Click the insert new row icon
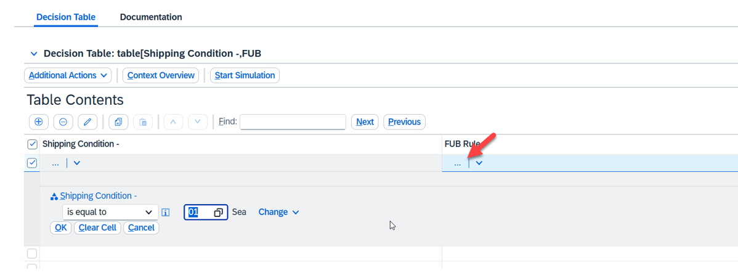The height and width of the screenshot is (278, 738). point(38,122)
